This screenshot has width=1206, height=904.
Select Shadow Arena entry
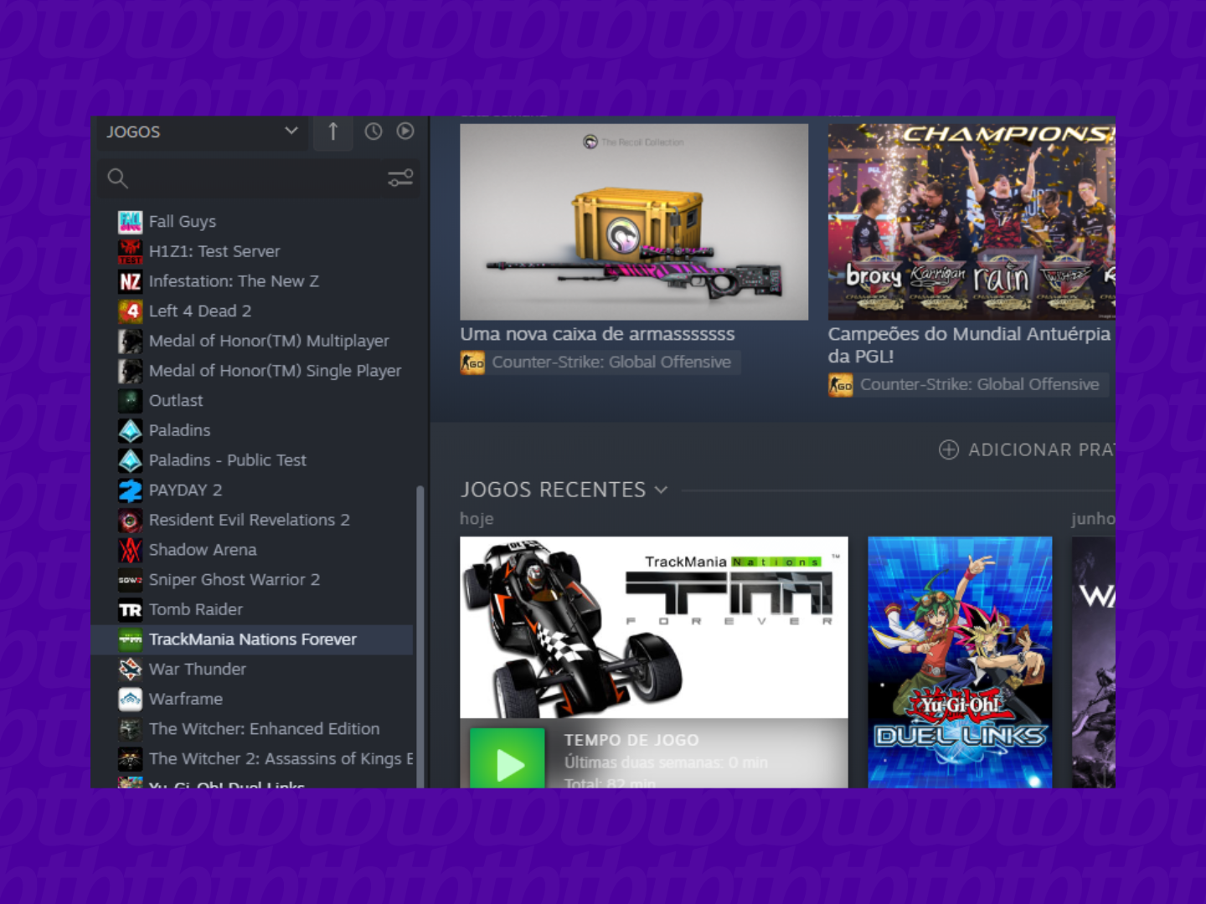(x=252, y=550)
